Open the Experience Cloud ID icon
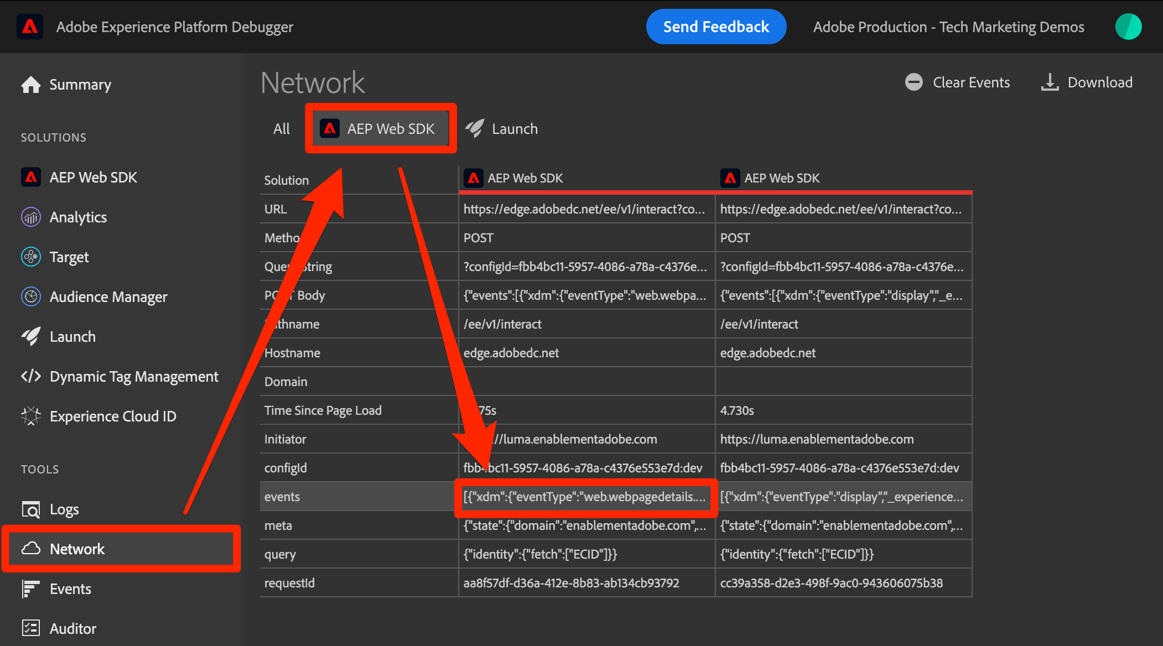 coord(31,416)
